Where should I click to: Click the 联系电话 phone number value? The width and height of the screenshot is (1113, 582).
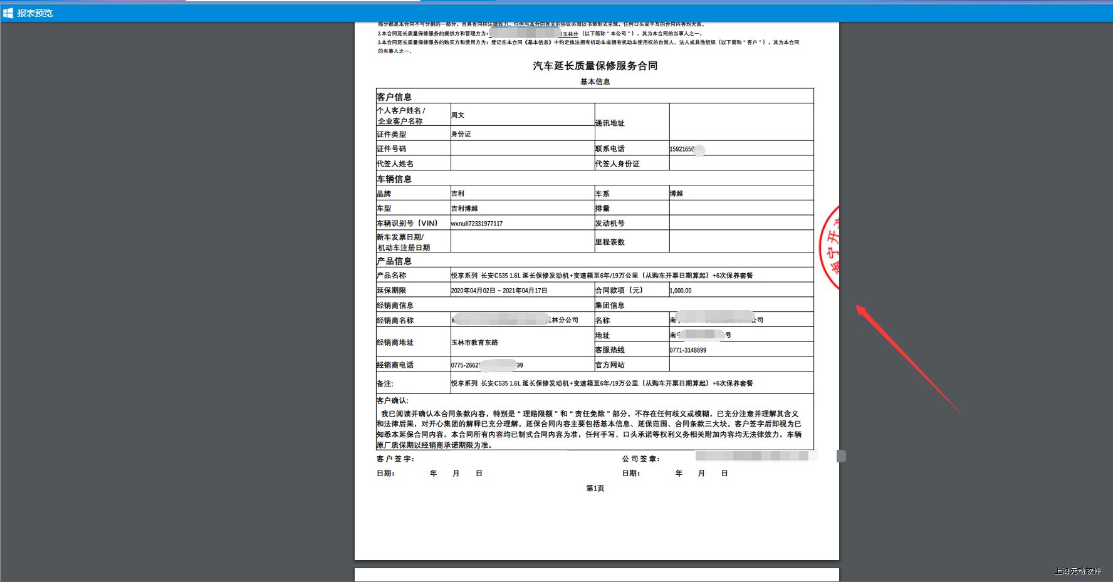click(683, 149)
